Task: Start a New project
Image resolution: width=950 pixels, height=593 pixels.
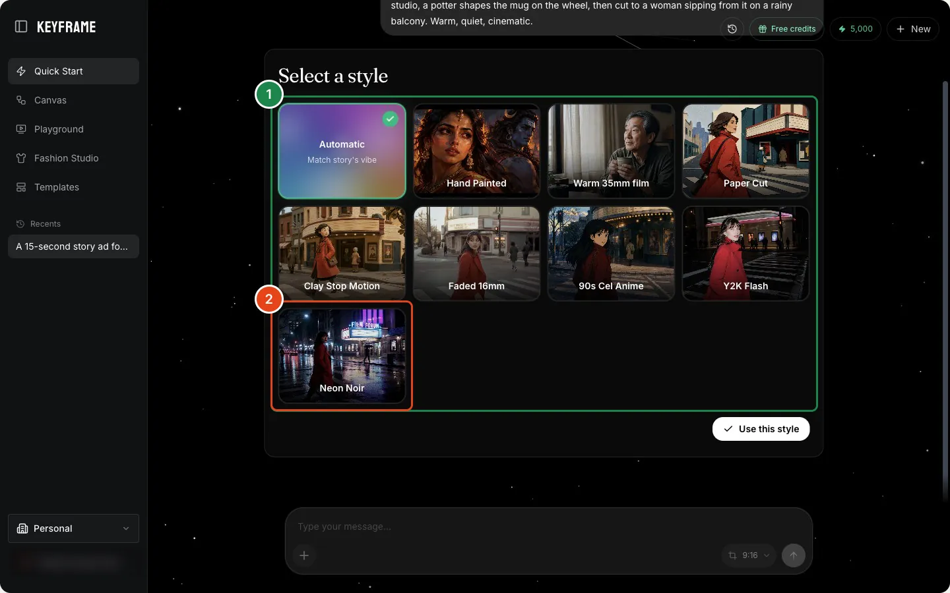Action: (912, 29)
